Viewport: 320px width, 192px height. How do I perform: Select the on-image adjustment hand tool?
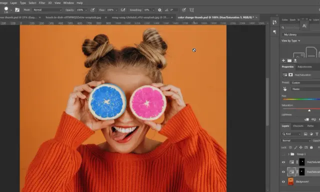coord(284,89)
